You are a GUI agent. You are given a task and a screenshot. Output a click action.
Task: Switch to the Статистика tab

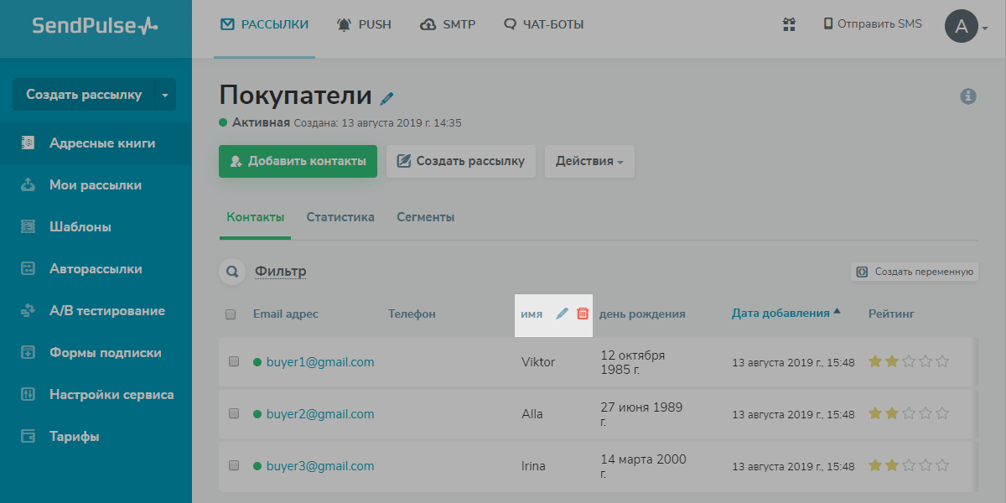click(x=340, y=217)
